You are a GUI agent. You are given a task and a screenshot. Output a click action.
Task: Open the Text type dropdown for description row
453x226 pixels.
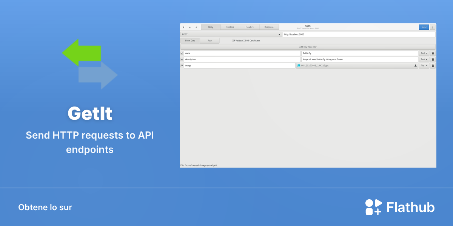point(424,60)
